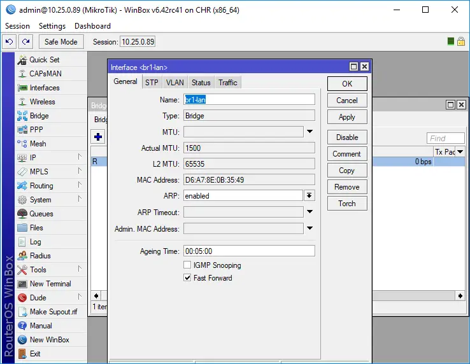
Task: Open Mesh from the sidebar
Action: [51, 144]
